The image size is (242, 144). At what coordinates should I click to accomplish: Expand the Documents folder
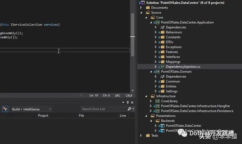click(141, 8)
